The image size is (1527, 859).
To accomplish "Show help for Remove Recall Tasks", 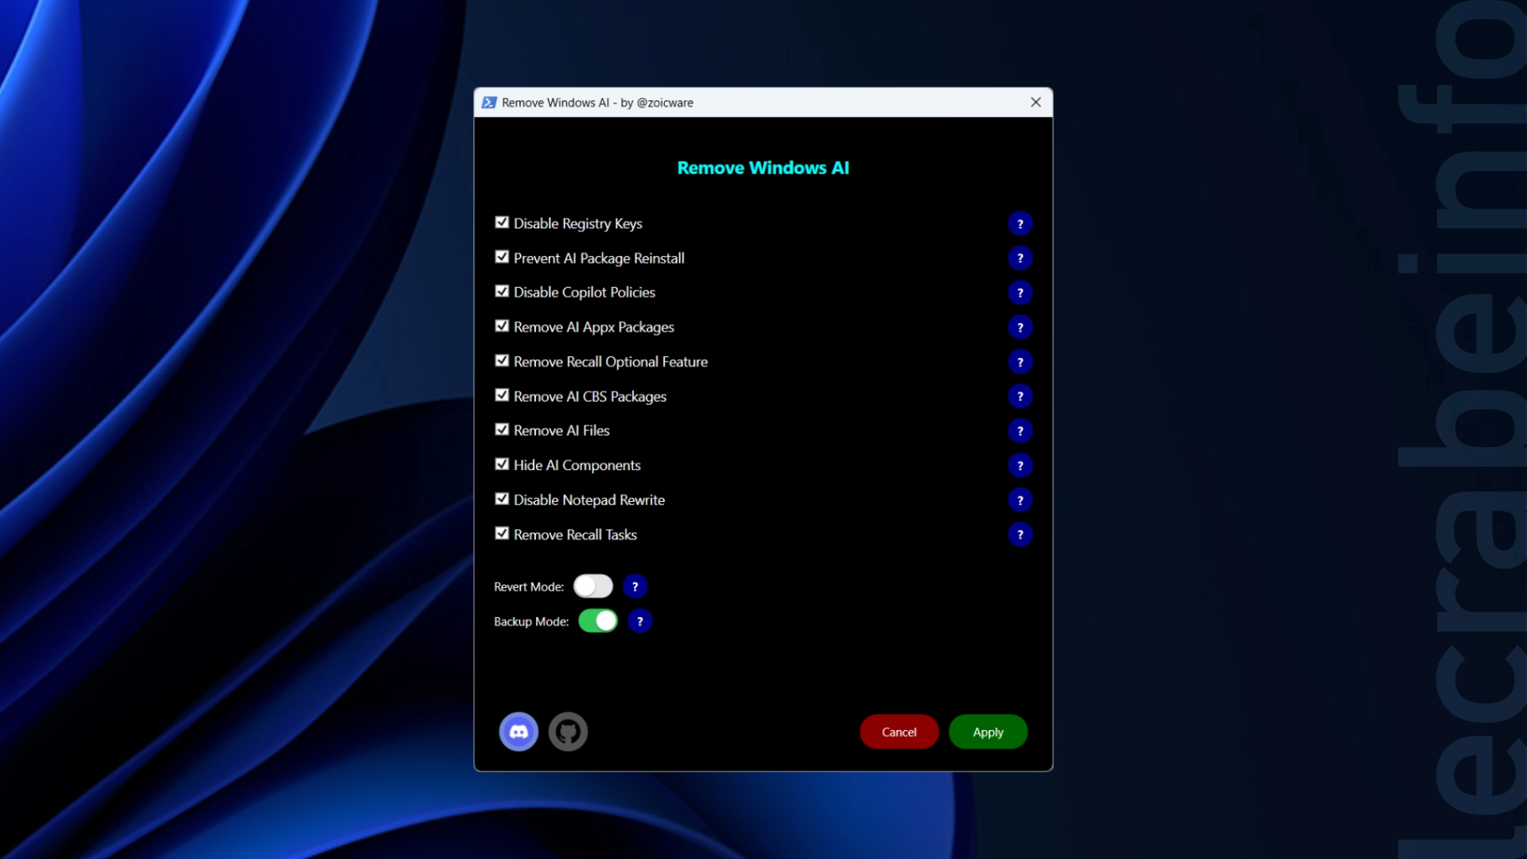I will 1020,534.
